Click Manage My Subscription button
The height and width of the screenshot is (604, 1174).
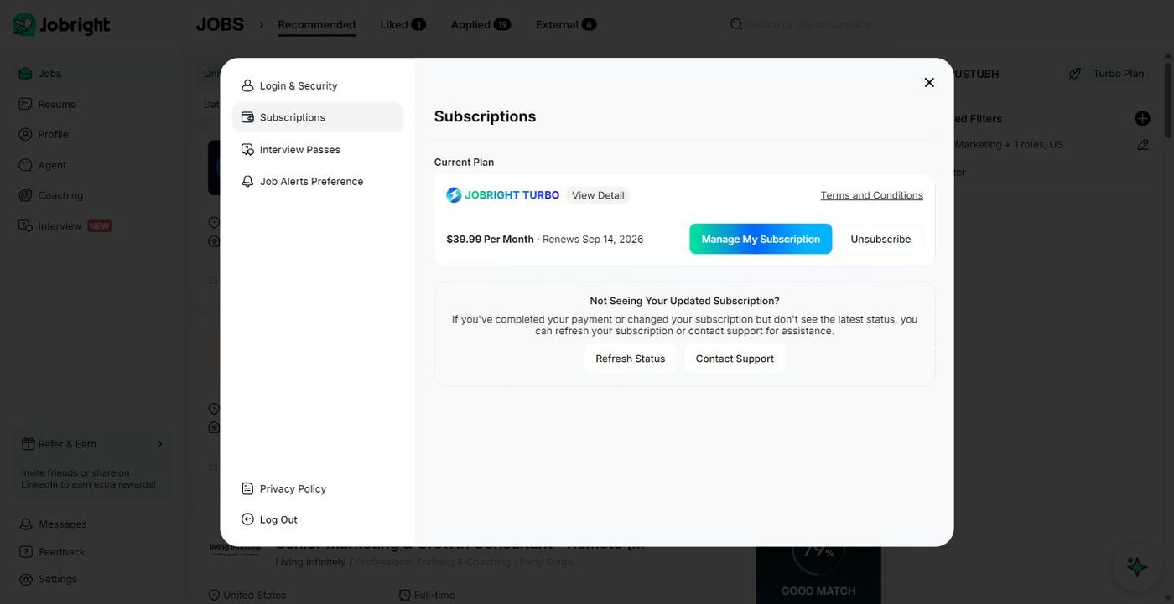761,239
